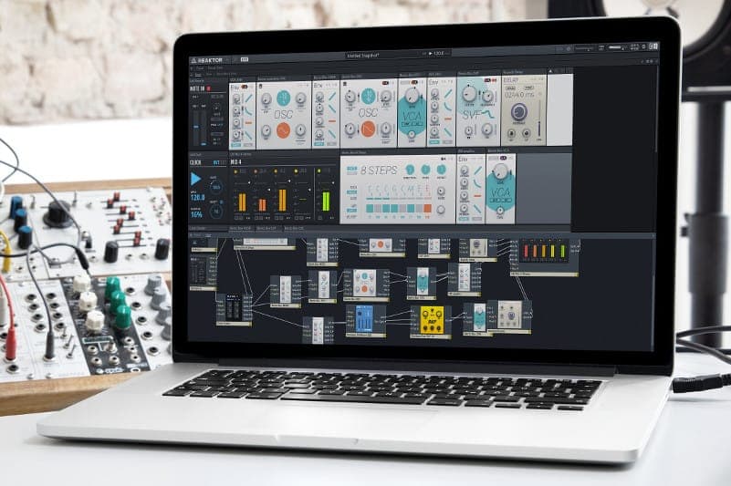Viewport: 731px width, 486px height.
Task: Start transport with the header play button
Action: pos(431,54)
